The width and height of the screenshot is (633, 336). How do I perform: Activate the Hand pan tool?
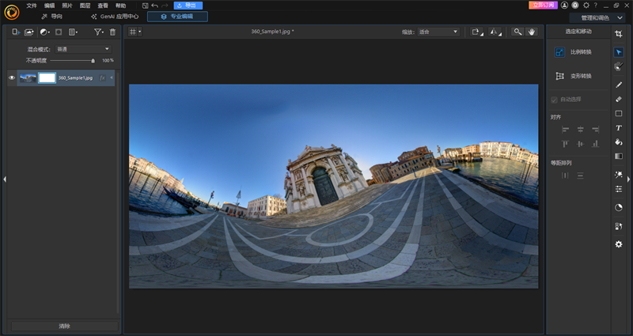pyautogui.click(x=532, y=32)
